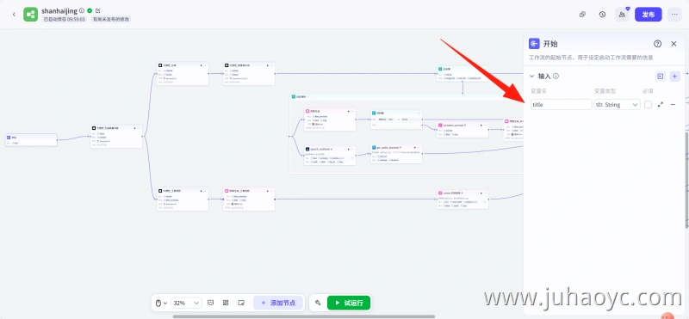Collapse the 输入 section chevron
This screenshot has height=319, width=689.
coord(531,77)
